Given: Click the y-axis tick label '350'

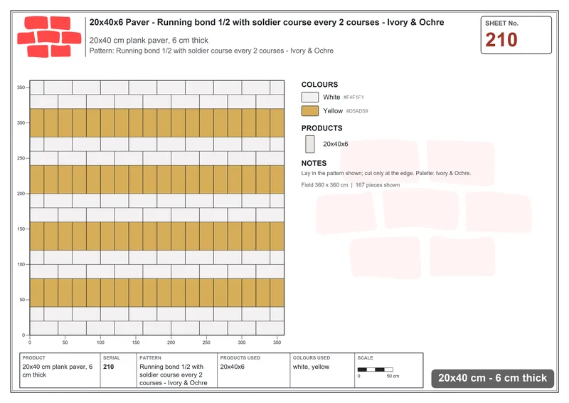Looking at the screenshot, I should [x=21, y=87].
